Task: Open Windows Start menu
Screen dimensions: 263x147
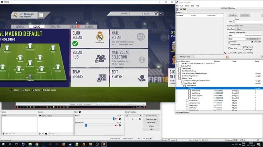Action: click(x=3, y=144)
